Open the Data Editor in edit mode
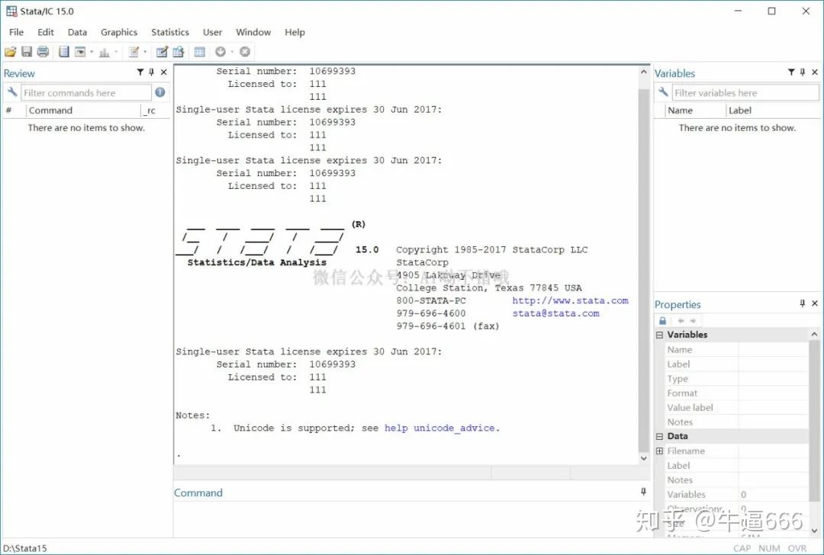Screen dimensions: 824x555 (x=162, y=51)
